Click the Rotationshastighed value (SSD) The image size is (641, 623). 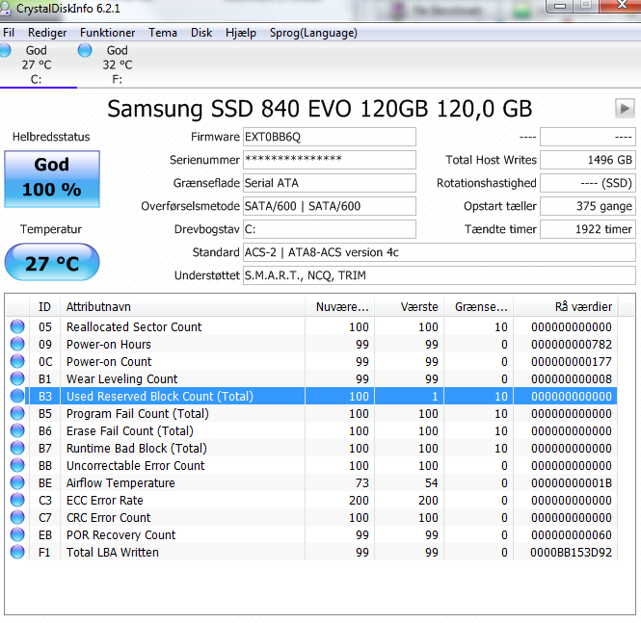(x=588, y=183)
